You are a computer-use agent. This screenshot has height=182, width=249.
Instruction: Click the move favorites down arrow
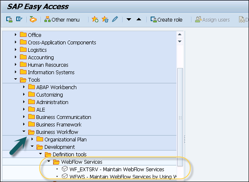tap(129, 19)
